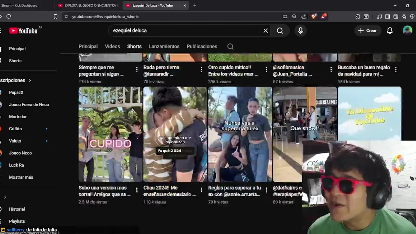
Task: Open Historial in sidebar
Action: [x=17, y=209]
